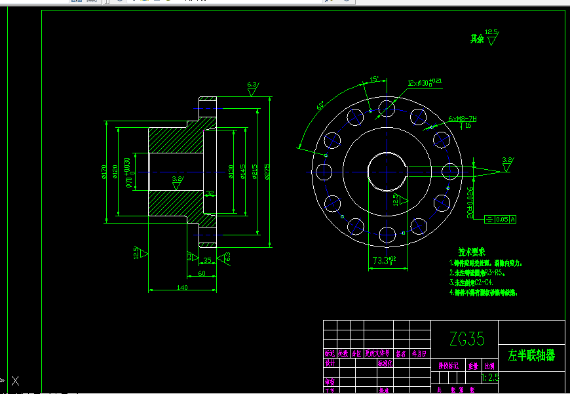Click technical note 2 containing R3~R5
Image resolution: width=570 pixels, height=394 pixels.
[x=478, y=273]
